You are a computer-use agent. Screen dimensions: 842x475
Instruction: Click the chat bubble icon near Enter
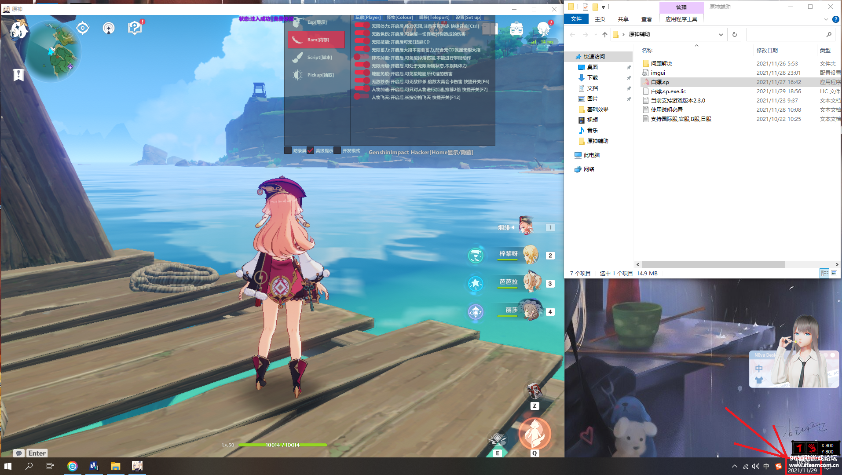(19, 453)
